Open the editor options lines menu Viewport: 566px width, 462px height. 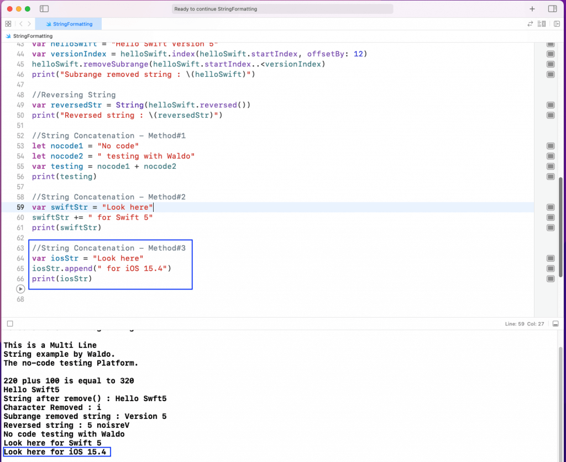coord(543,24)
